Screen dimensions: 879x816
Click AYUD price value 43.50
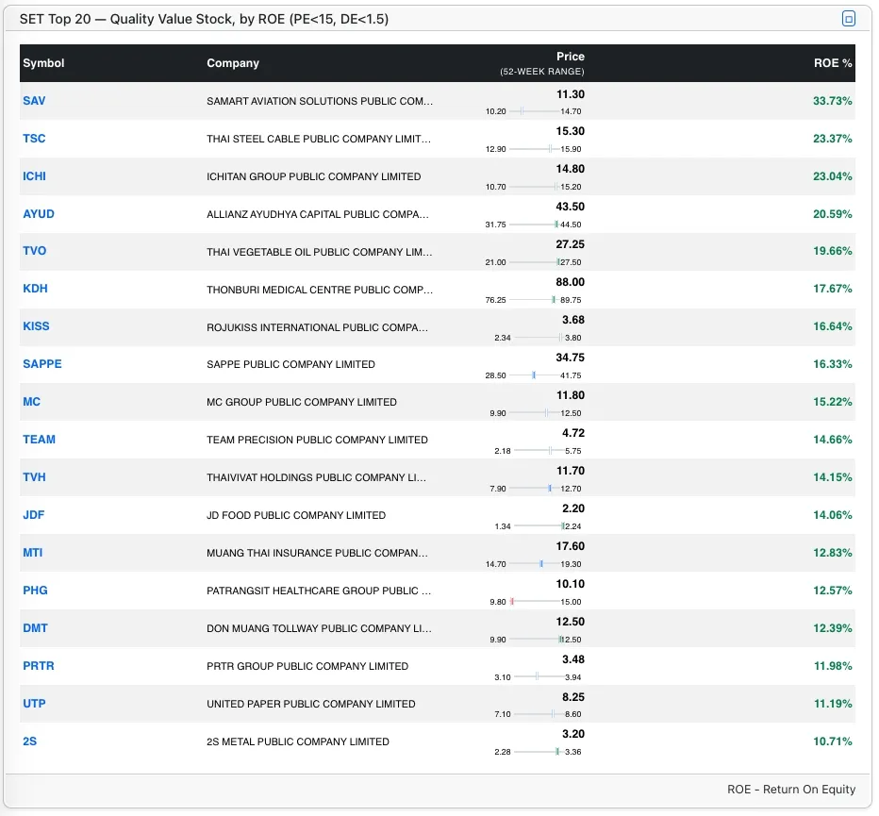point(570,207)
